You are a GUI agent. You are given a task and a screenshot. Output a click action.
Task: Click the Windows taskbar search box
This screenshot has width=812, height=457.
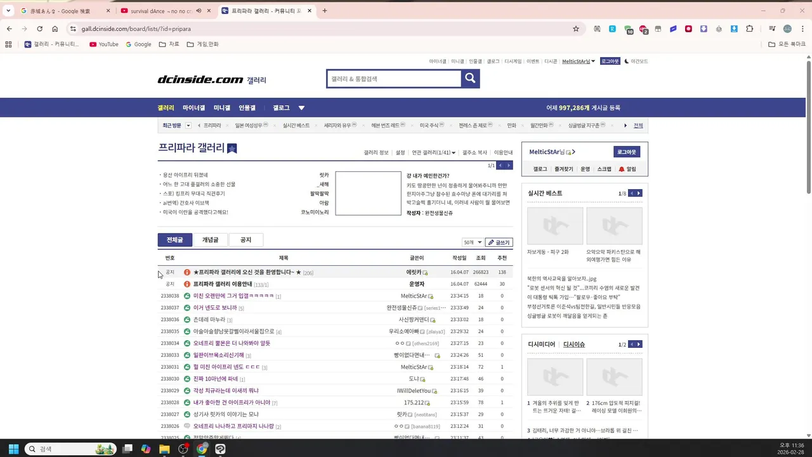[71, 449]
